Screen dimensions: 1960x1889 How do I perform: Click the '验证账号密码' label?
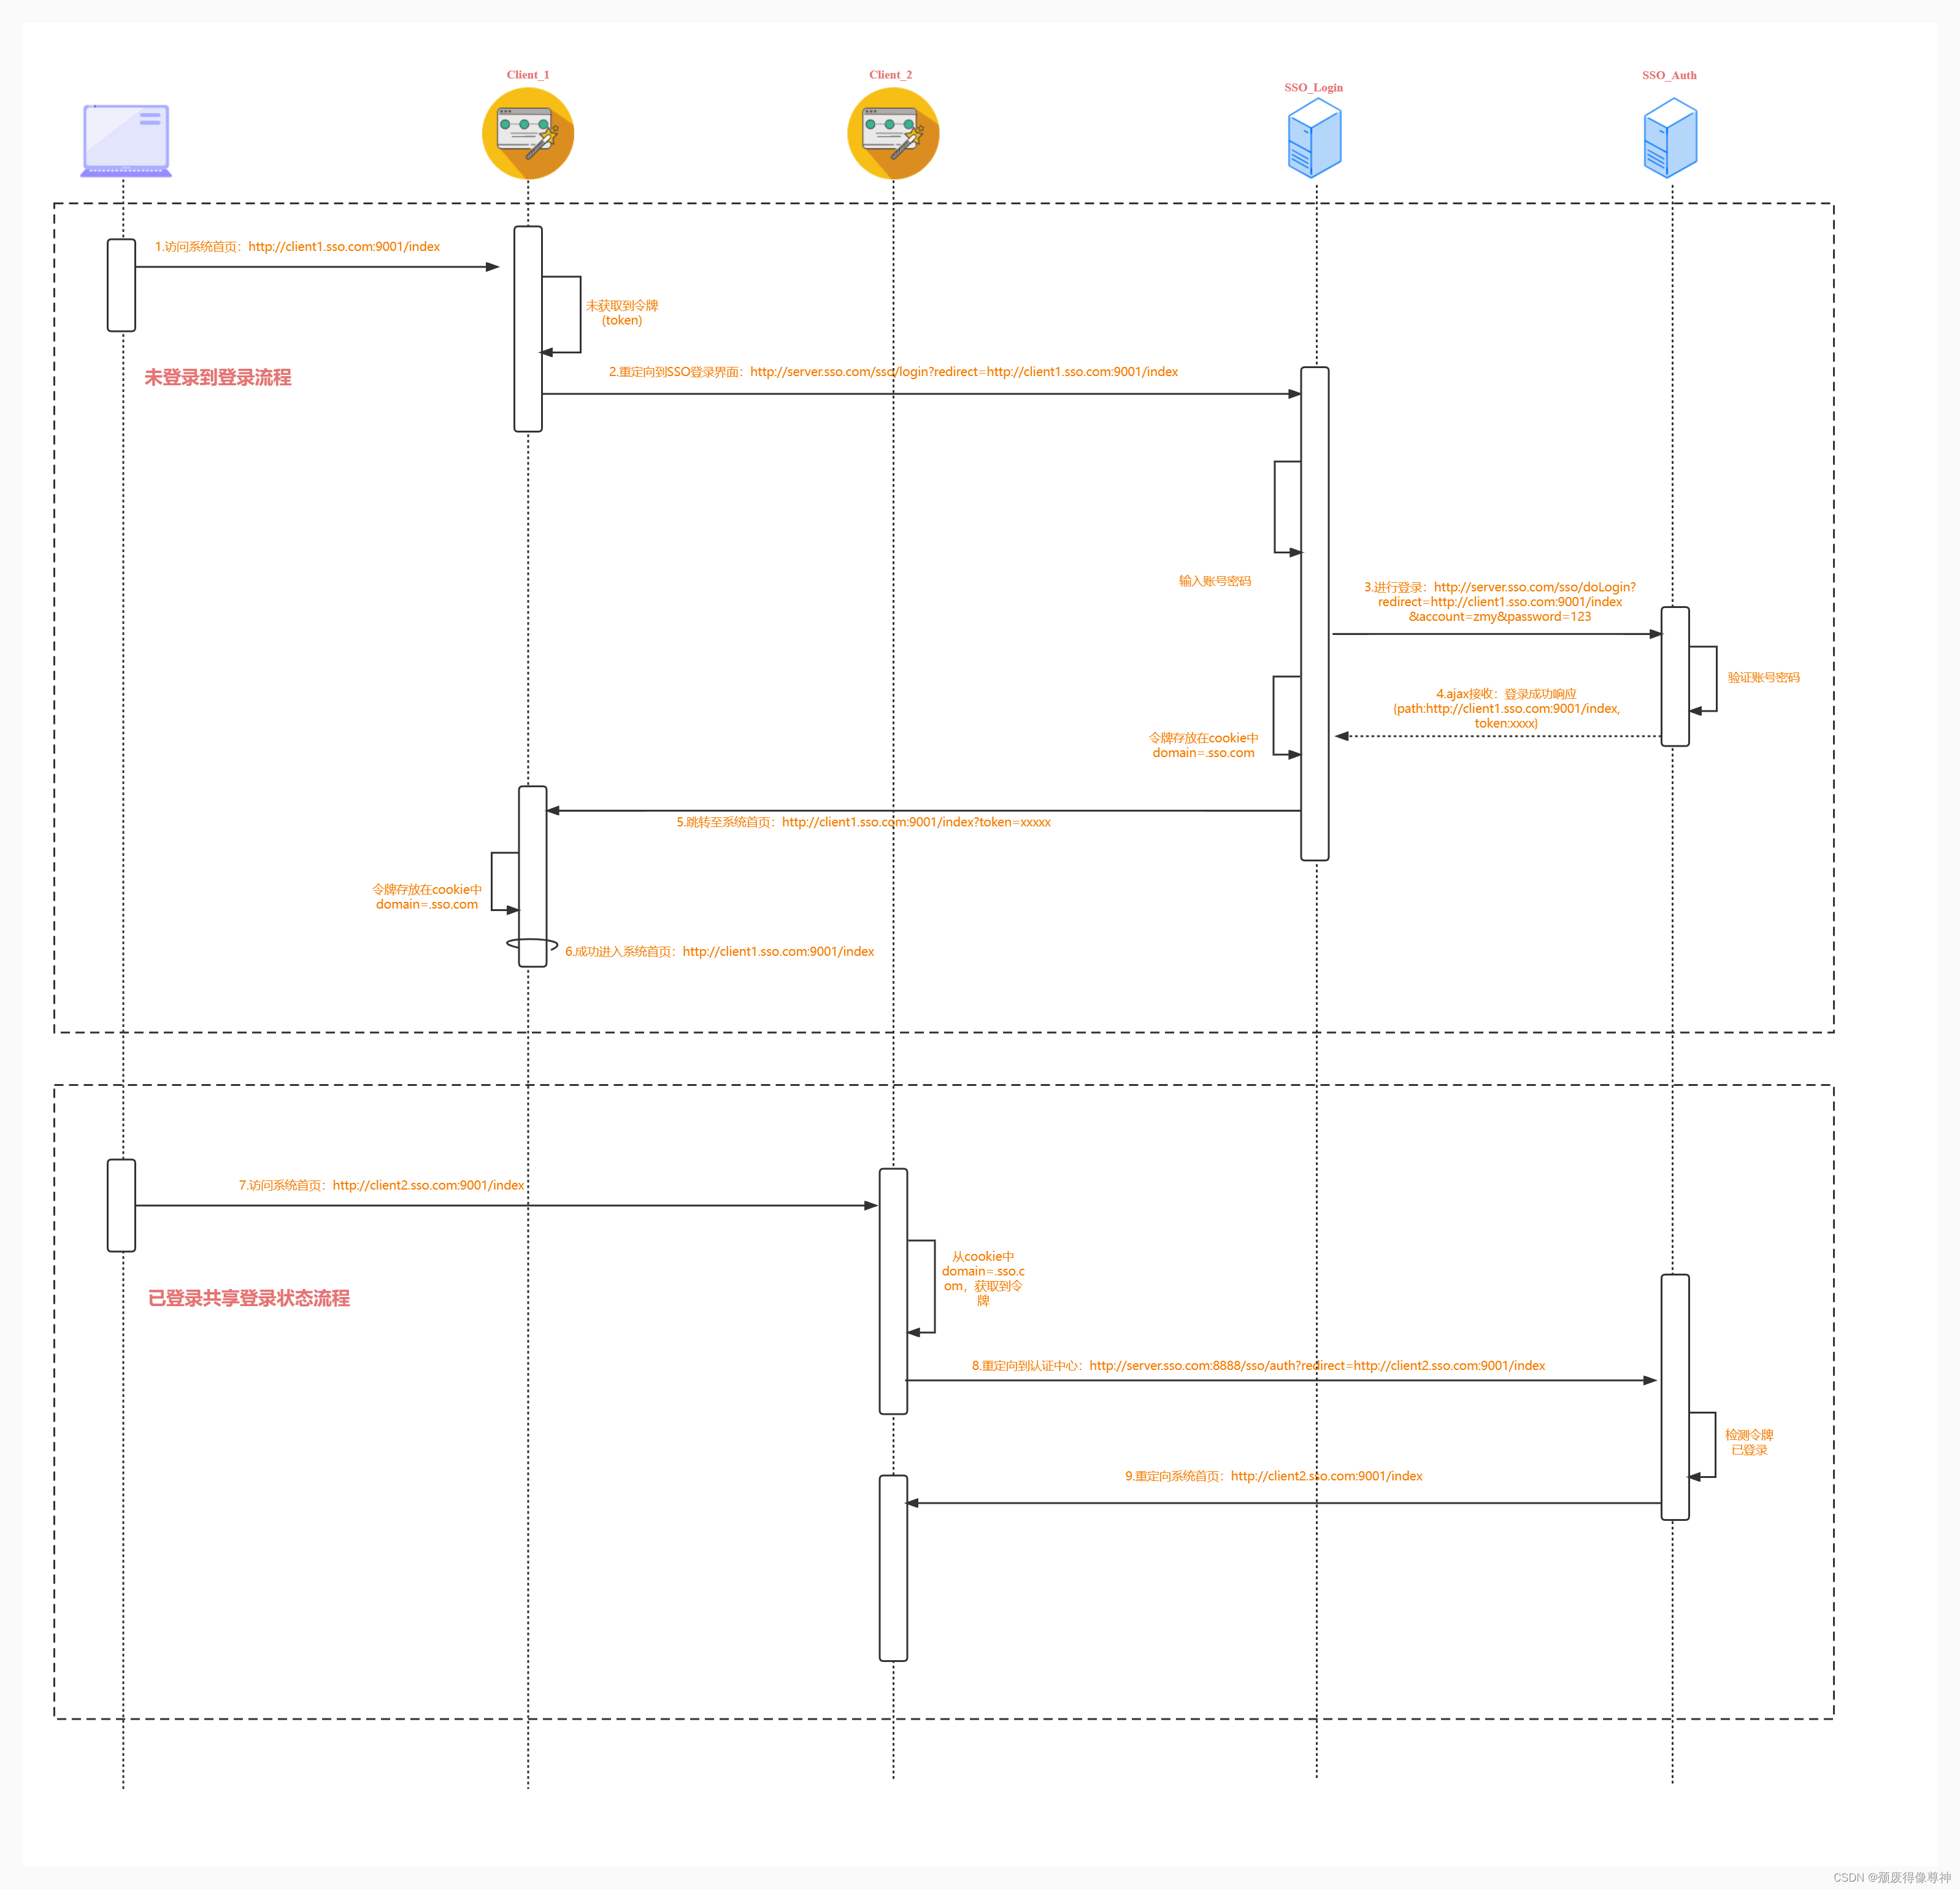point(1764,678)
